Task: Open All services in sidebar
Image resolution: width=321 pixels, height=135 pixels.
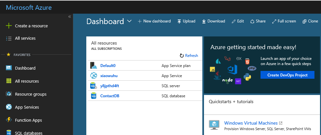Action: point(25,38)
